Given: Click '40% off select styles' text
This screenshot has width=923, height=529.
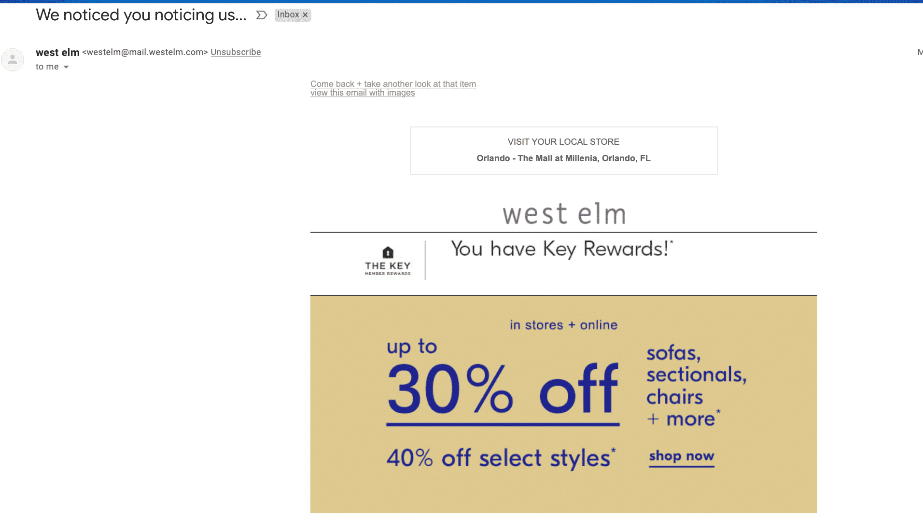Looking at the screenshot, I should 501,458.
